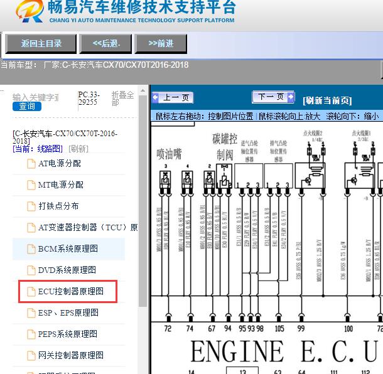
Task: Click the 进气凸轮轴位置传感器 label
Action: 249,151
